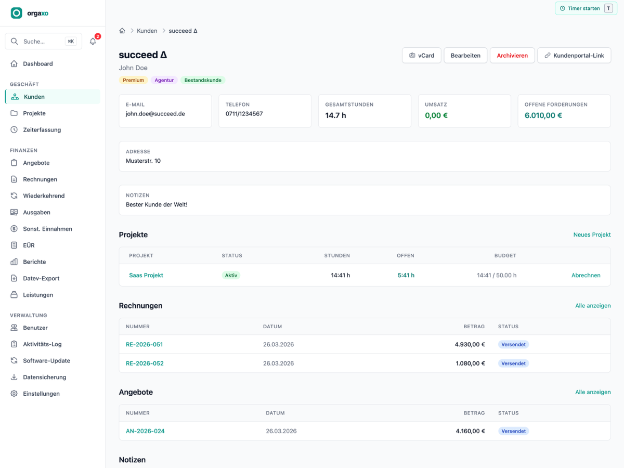Click the orgaxo logo icon

click(17, 13)
